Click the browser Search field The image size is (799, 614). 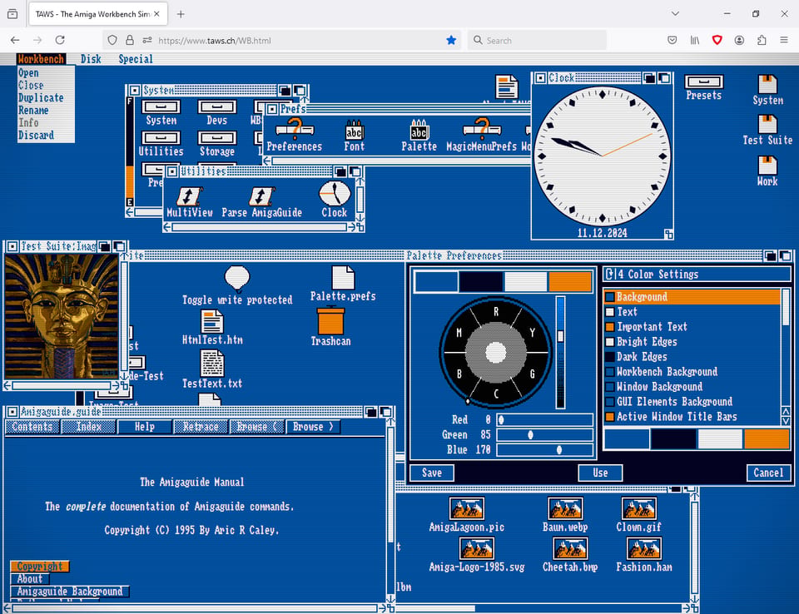pyautogui.click(x=537, y=40)
